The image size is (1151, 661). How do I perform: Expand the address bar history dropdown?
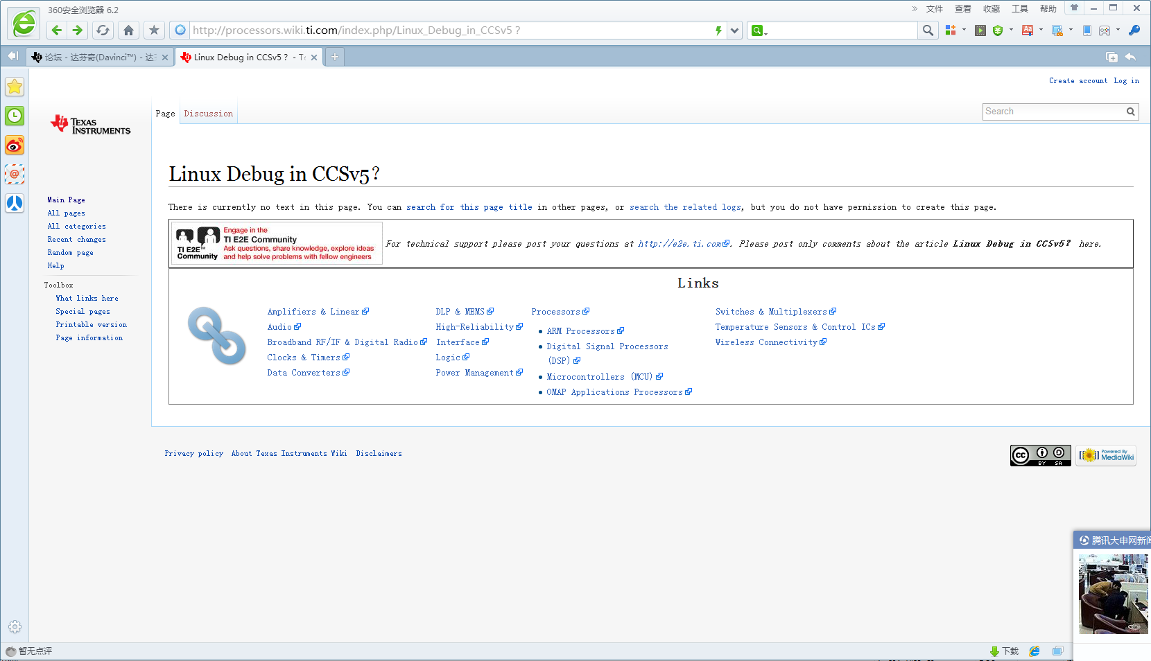coord(735,30)
